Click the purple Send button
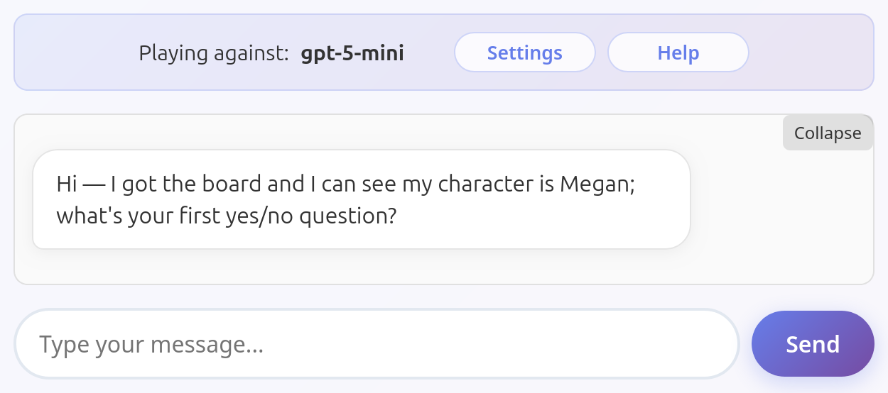The width and height of the screenshot is (888, 393). [813, 344]
